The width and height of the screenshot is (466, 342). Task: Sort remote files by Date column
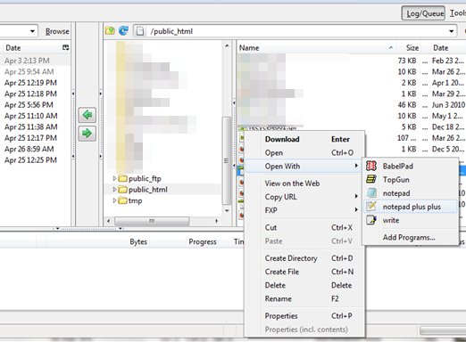click(448, 47)
